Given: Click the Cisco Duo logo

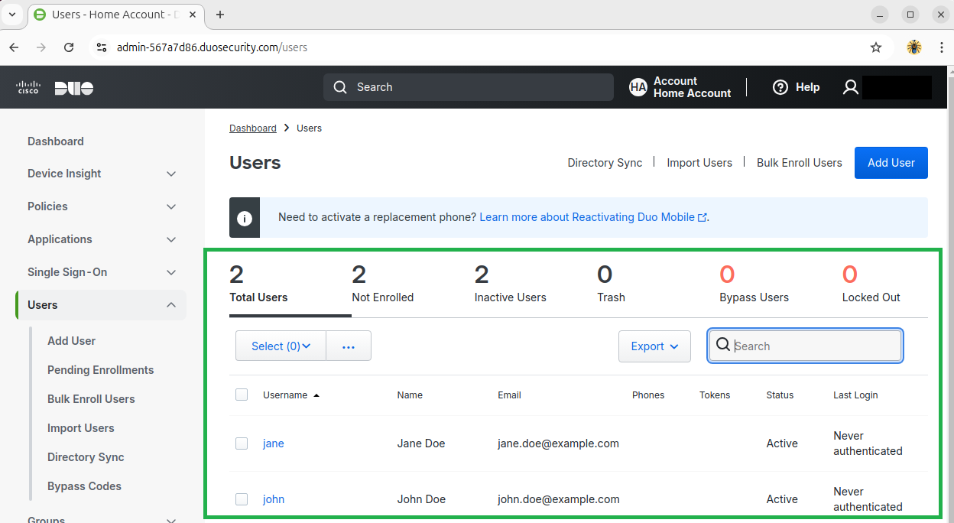Looking at the screenshot, I should pos(55,88).
